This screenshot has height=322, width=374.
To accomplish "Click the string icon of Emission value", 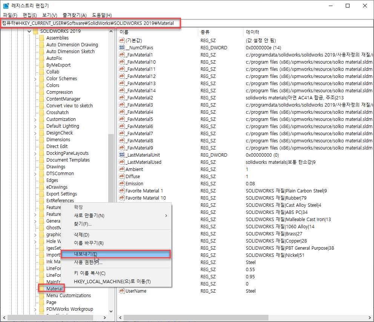I will pyautogui.click(x=122, y=183).
